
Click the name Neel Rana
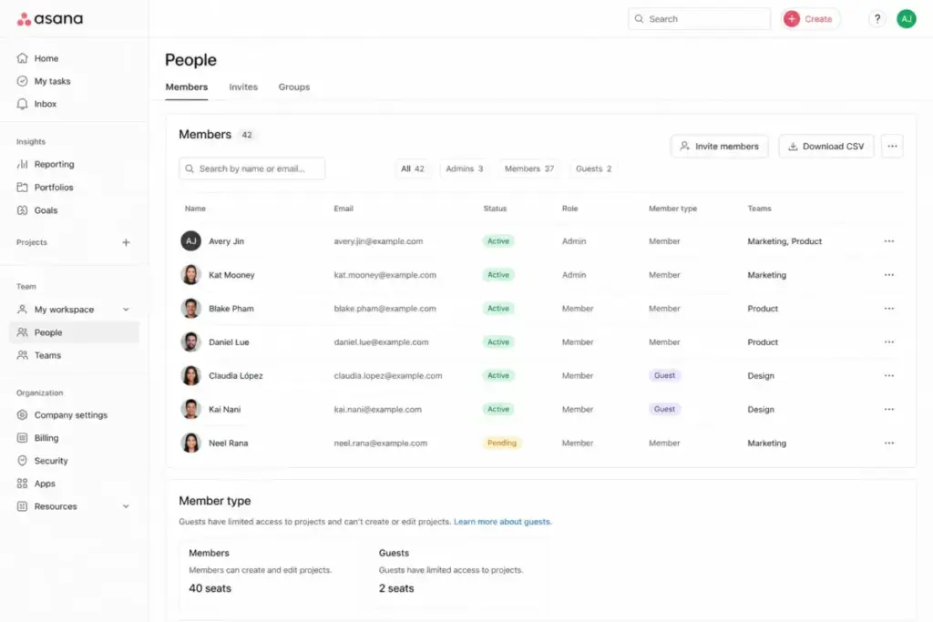(228, 443)
